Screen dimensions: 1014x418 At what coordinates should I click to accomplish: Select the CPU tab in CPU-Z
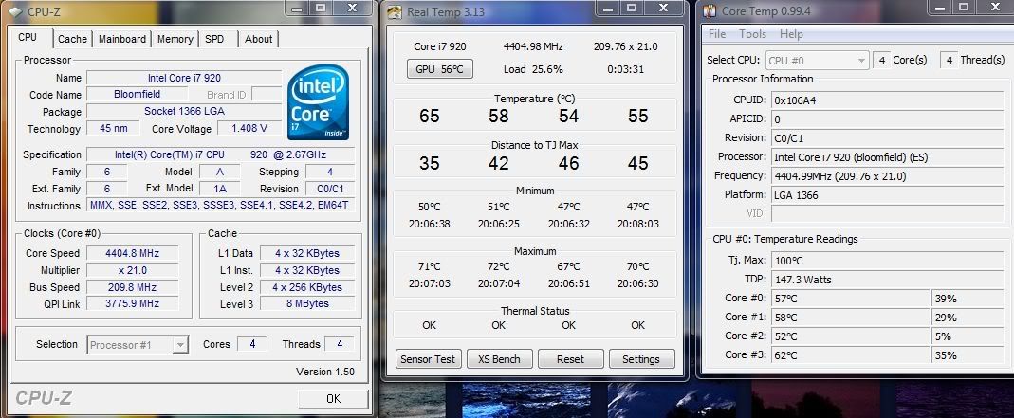click(x=28, y=38)
